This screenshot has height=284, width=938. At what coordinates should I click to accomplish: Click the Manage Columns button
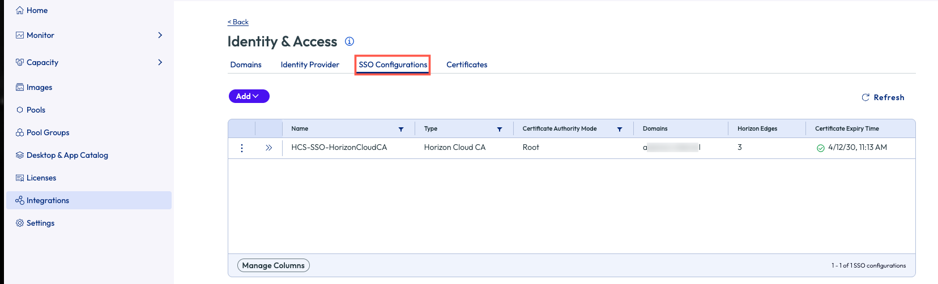pos(274,265)
